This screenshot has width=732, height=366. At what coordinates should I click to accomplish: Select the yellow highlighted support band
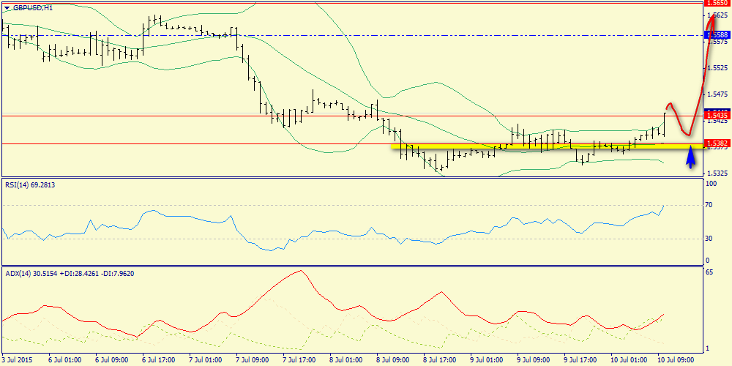point(542,147)
